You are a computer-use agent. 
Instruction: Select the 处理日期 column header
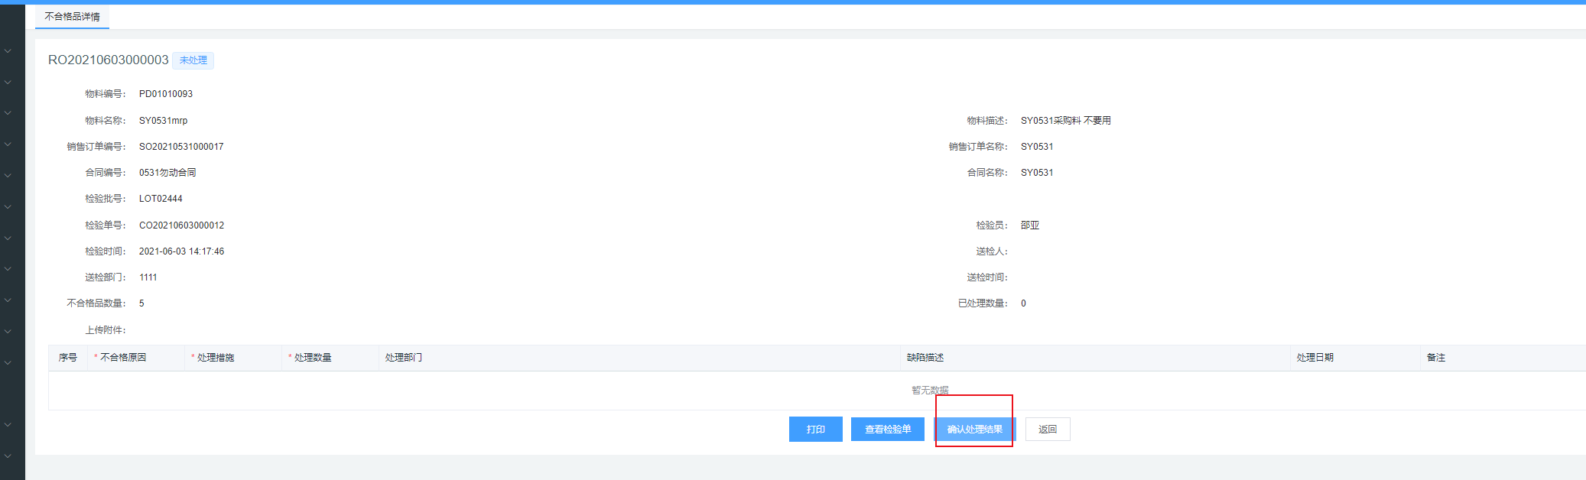point(1315,358)
